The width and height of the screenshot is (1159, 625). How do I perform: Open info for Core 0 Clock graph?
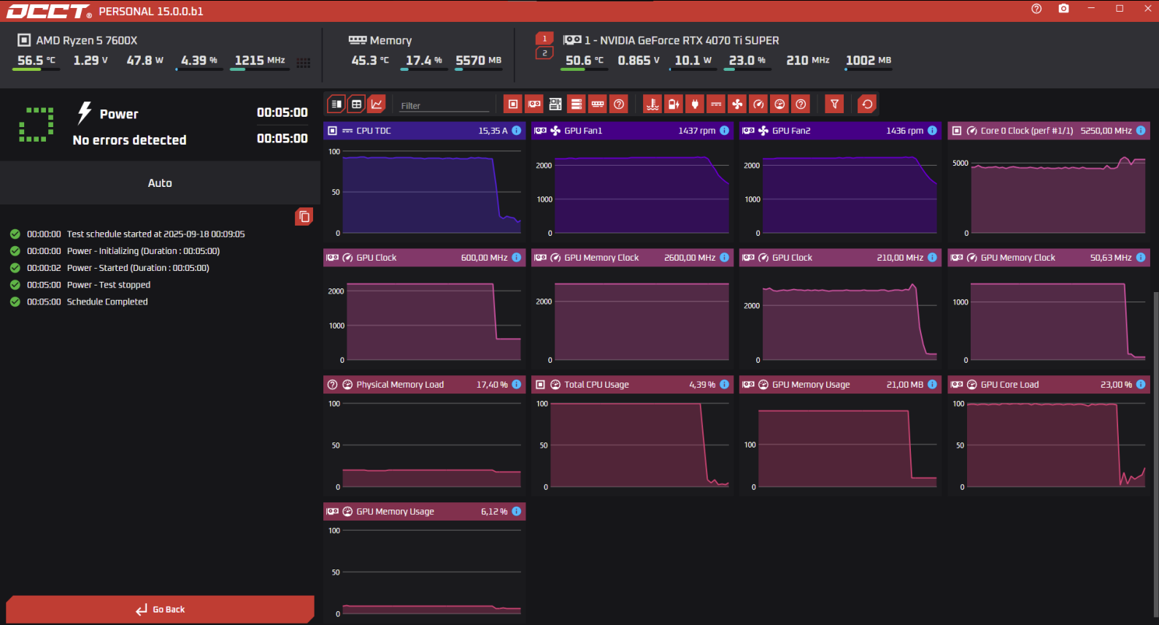[1141, 131]
